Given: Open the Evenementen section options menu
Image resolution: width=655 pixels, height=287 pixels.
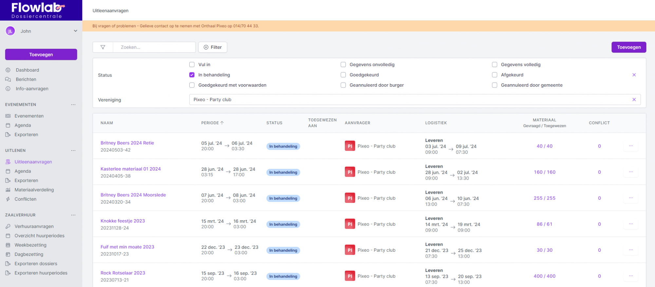Looking at the screenshot, I should point(73,105).
